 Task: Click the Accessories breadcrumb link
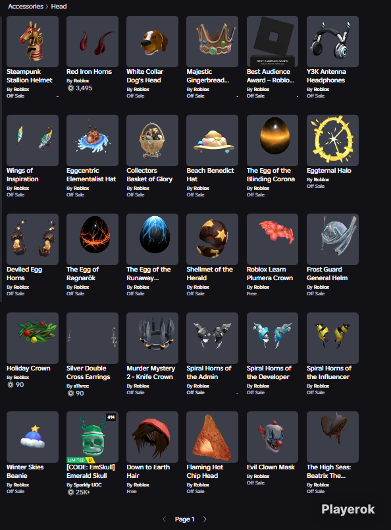pos(26,7)
